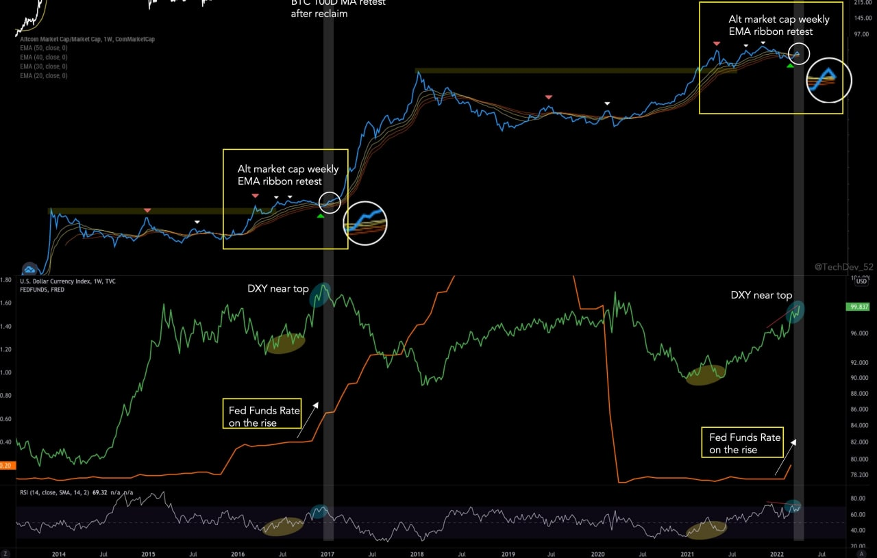The image size is (877, 558).
Task: Select Altcoin Market Cap/Market Cap series legend
Action: tap(87, 39)
